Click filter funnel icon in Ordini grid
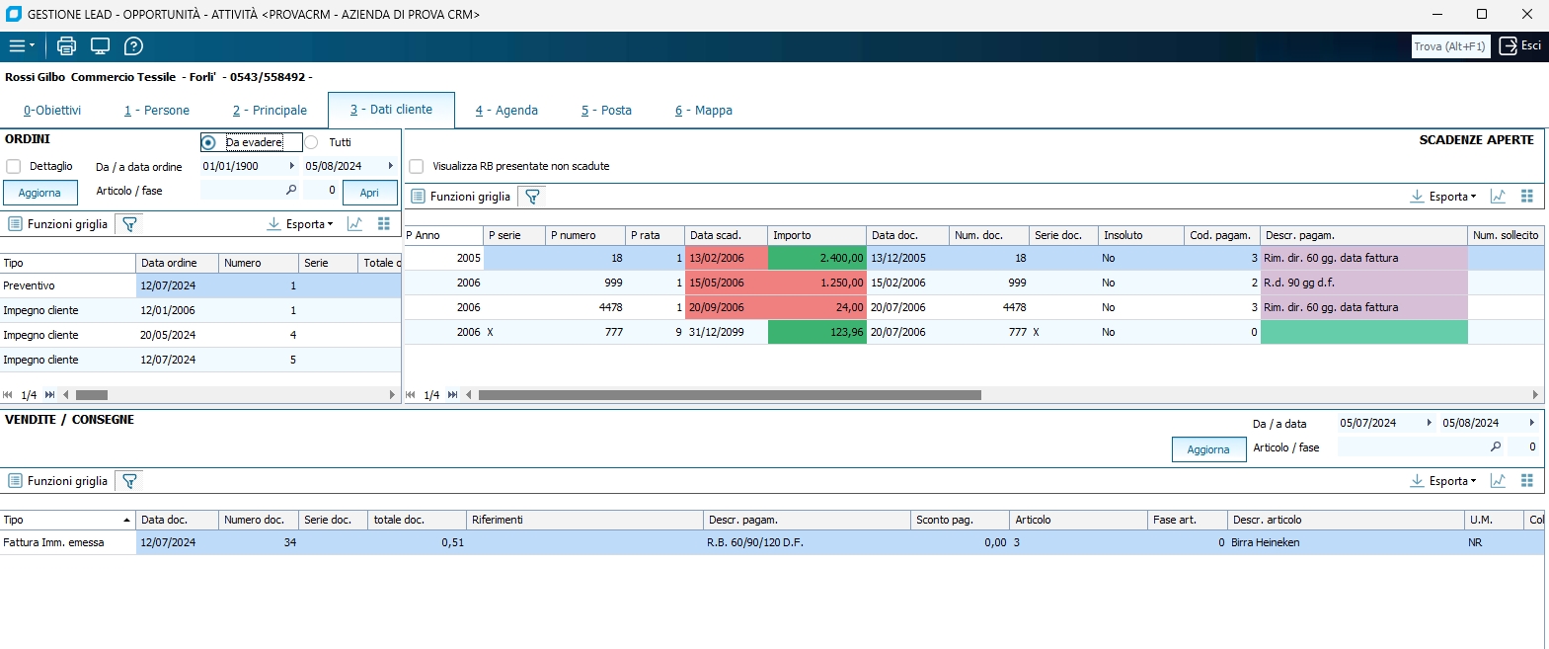The width and height of the screenshot is (1549, 649). point(129,224)
